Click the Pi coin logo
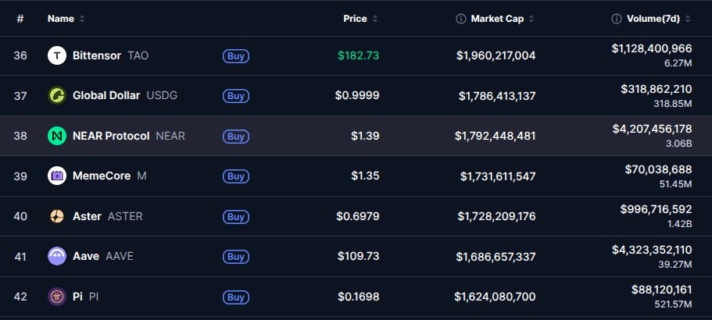This screenshot has height=320, width=712. [x=57, y=297]
